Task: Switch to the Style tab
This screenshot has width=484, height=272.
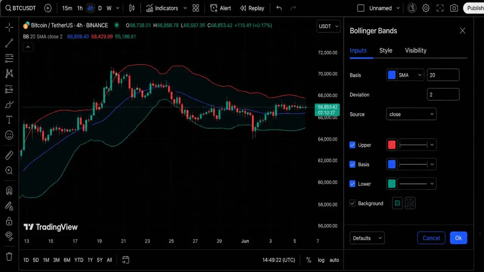Action: (x=386, y=50)
